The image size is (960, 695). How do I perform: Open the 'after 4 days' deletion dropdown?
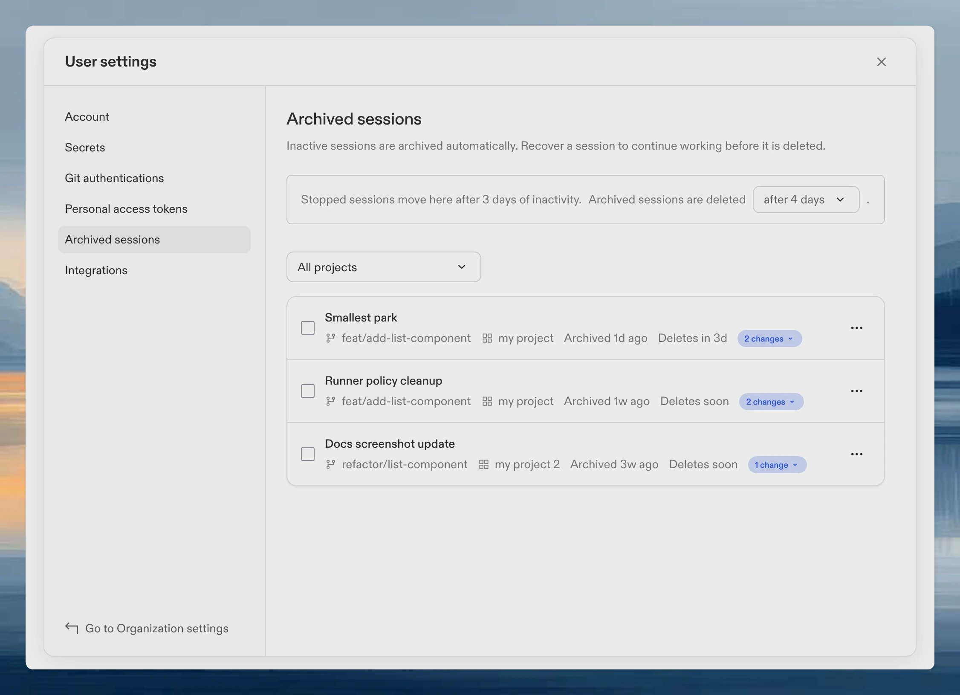click(x=806, y=200)
